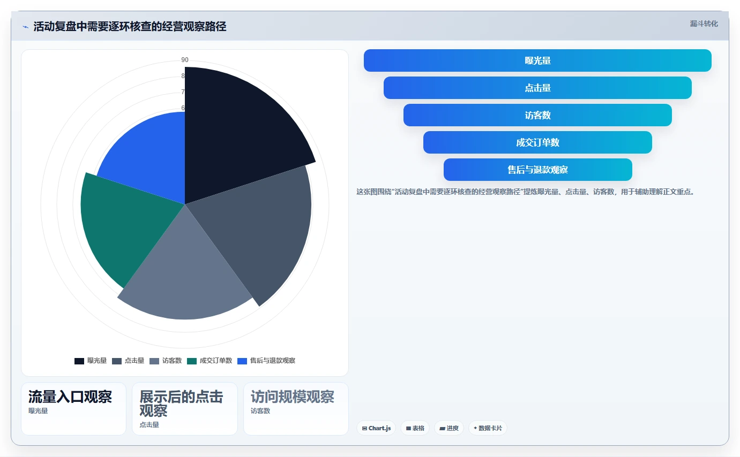Click the lightning icon beside the title
The height and width of the screenshot is (457, 740).
tap(26, 27)
